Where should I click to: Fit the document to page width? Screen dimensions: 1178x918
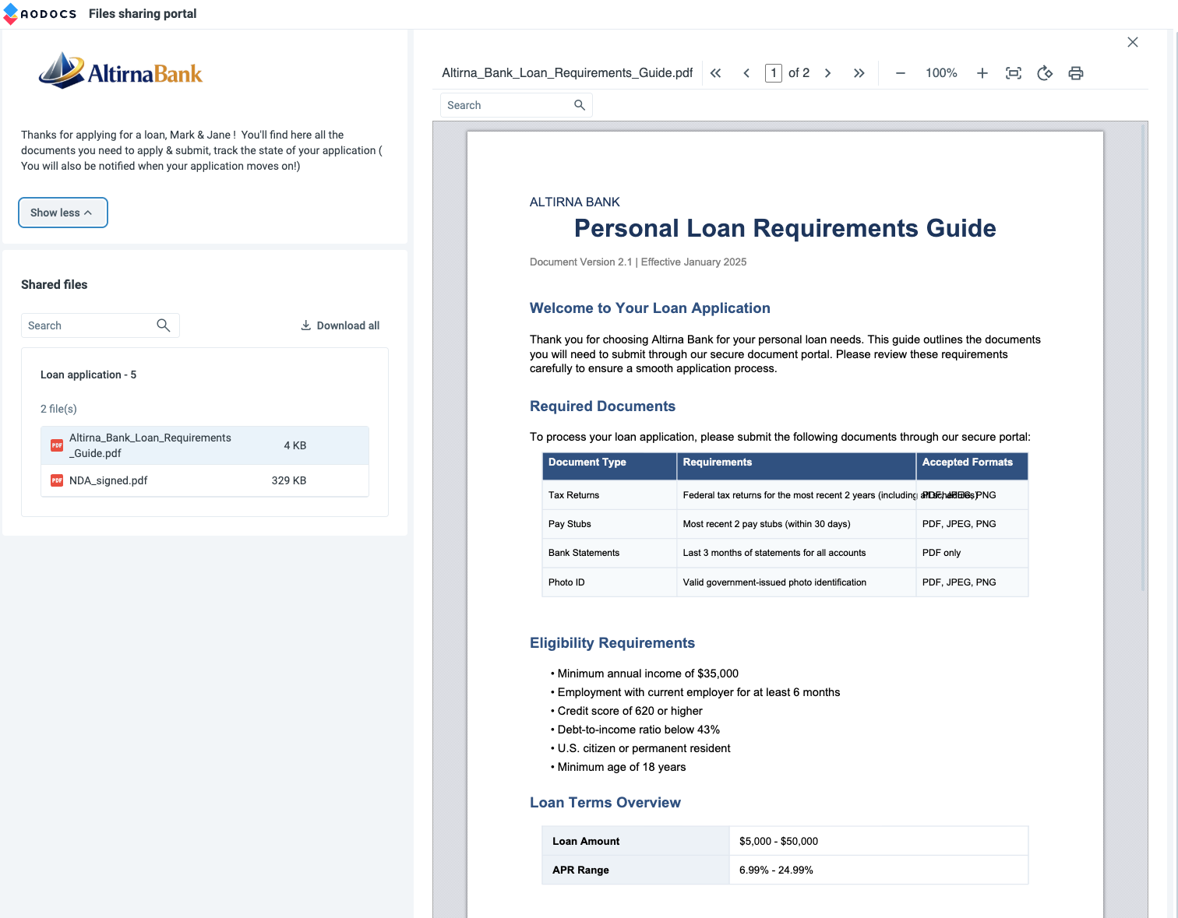1014,73
